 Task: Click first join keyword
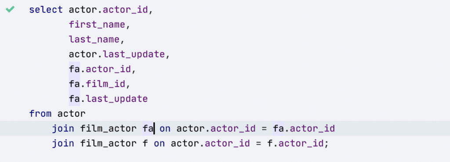click(x=63, y=129)
